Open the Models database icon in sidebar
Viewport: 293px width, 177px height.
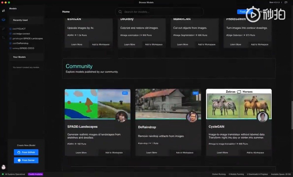[x=4, y=20]
